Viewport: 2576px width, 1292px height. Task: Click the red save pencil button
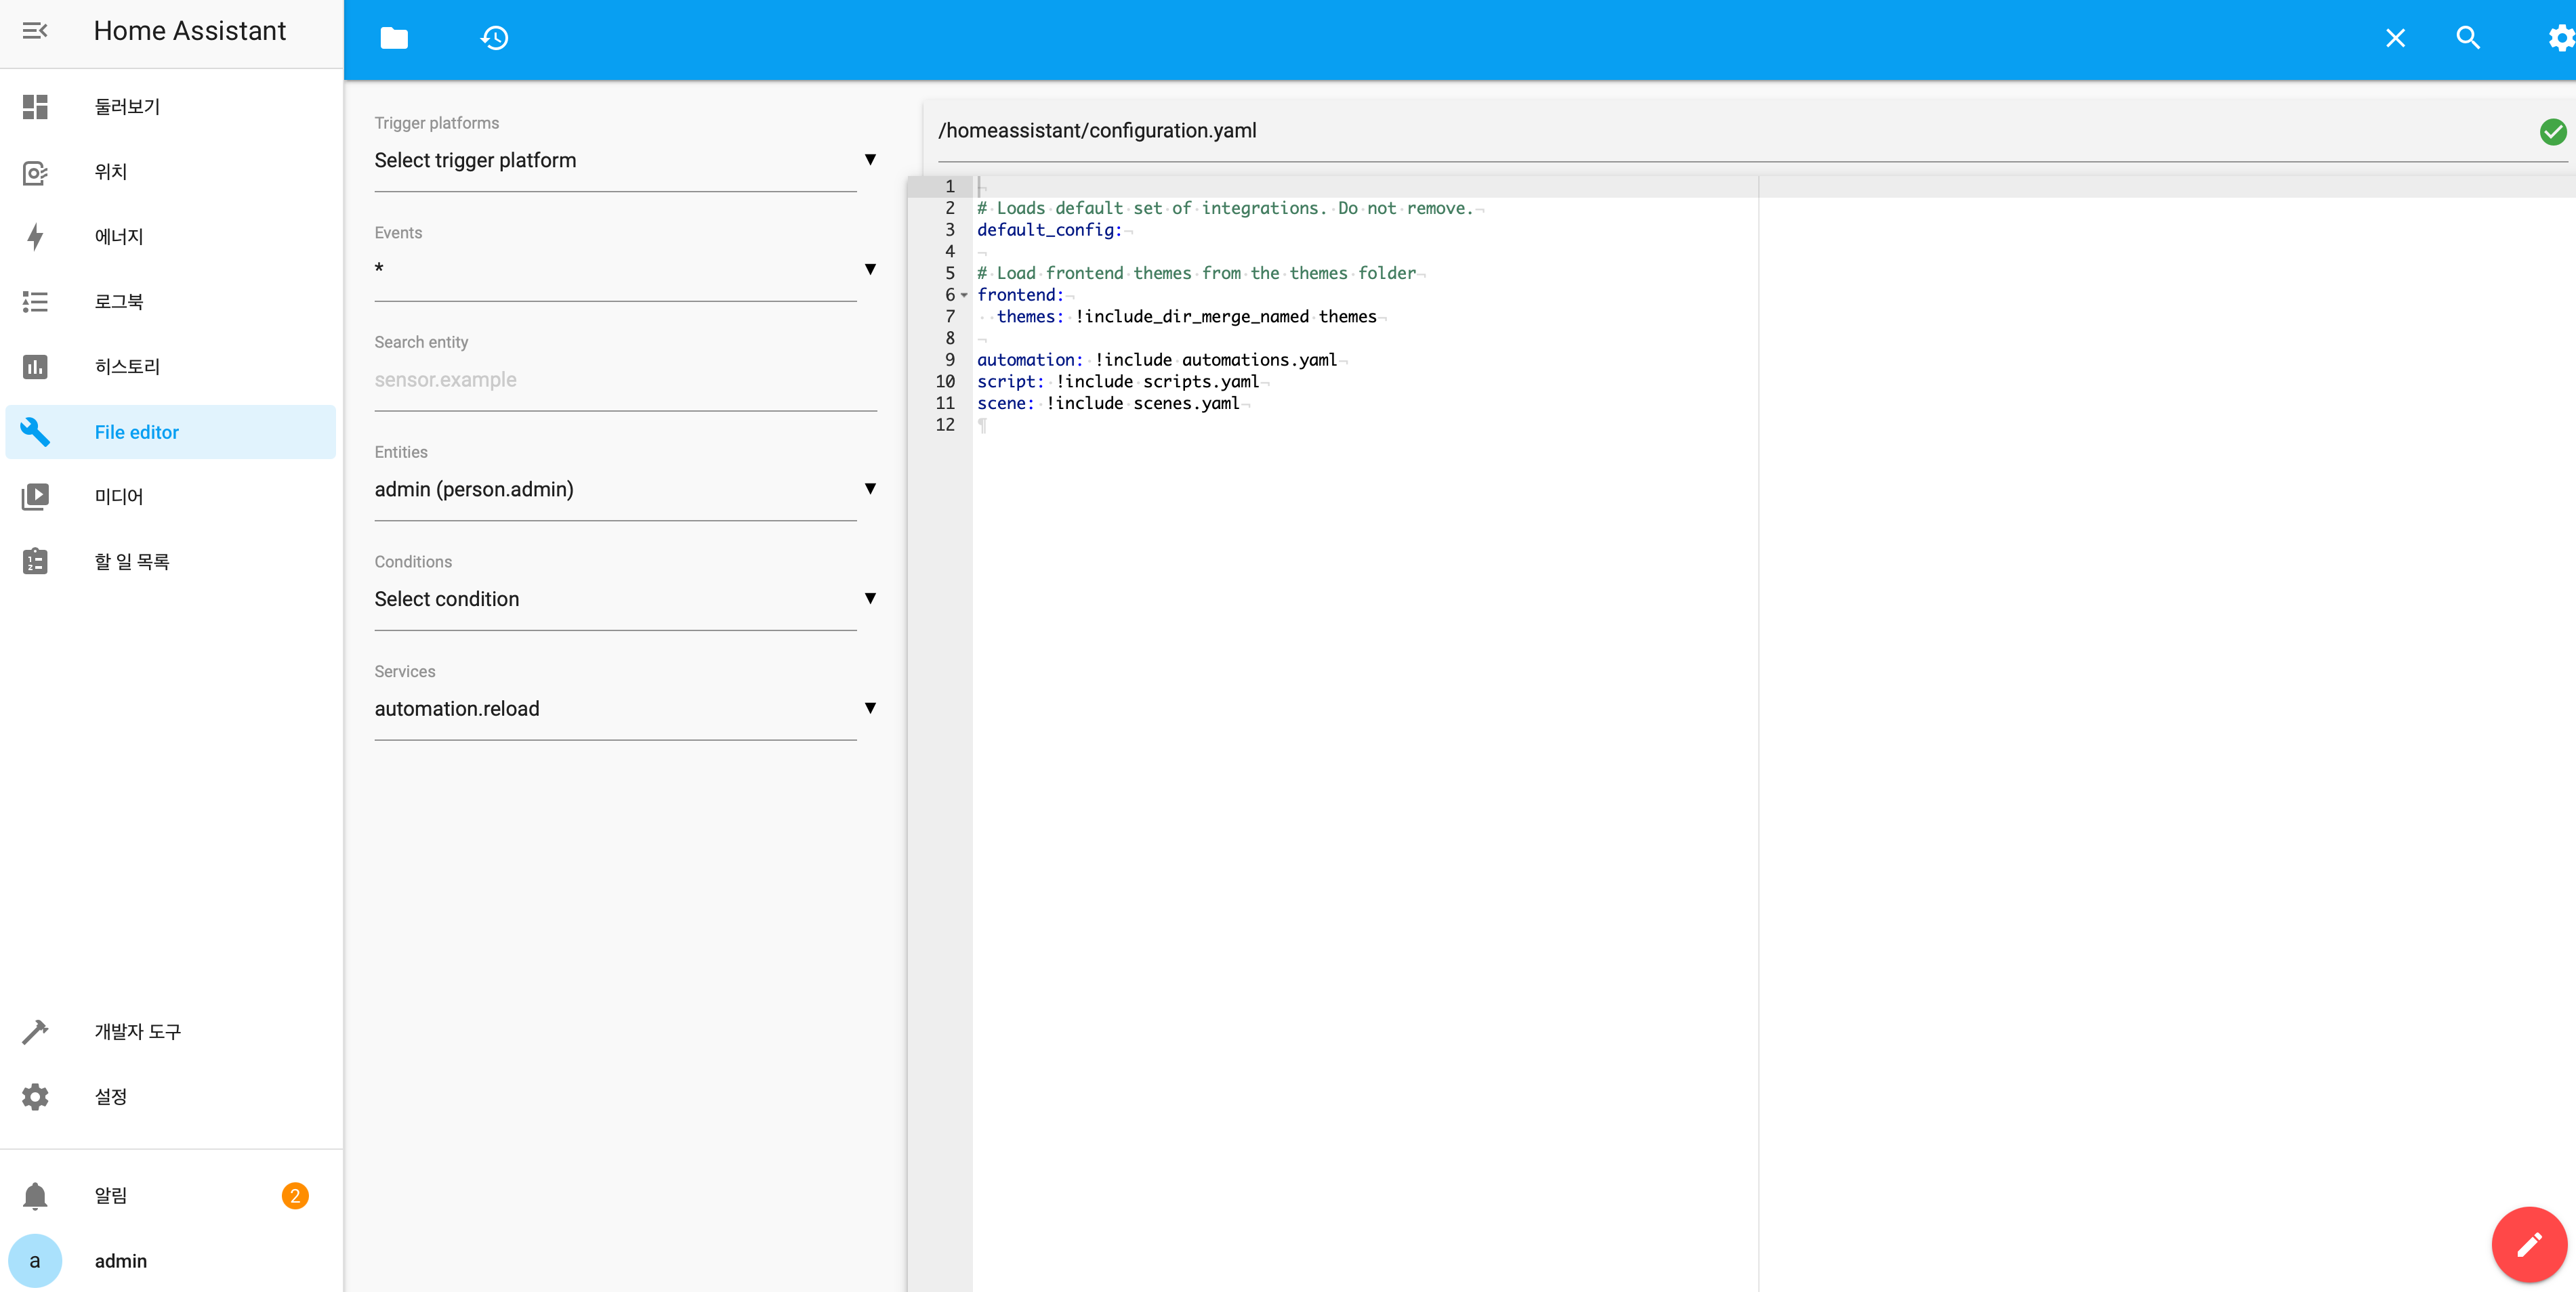click(x=2529, y=1244)
